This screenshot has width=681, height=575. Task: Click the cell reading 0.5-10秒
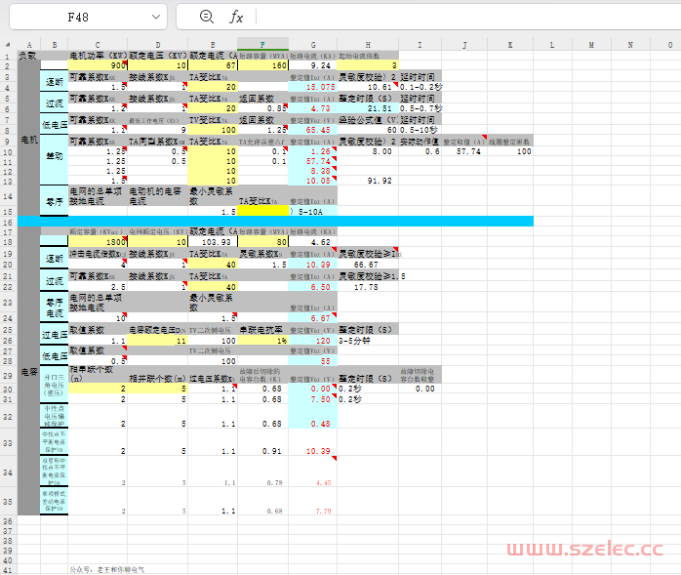click(x=420, y=130)
